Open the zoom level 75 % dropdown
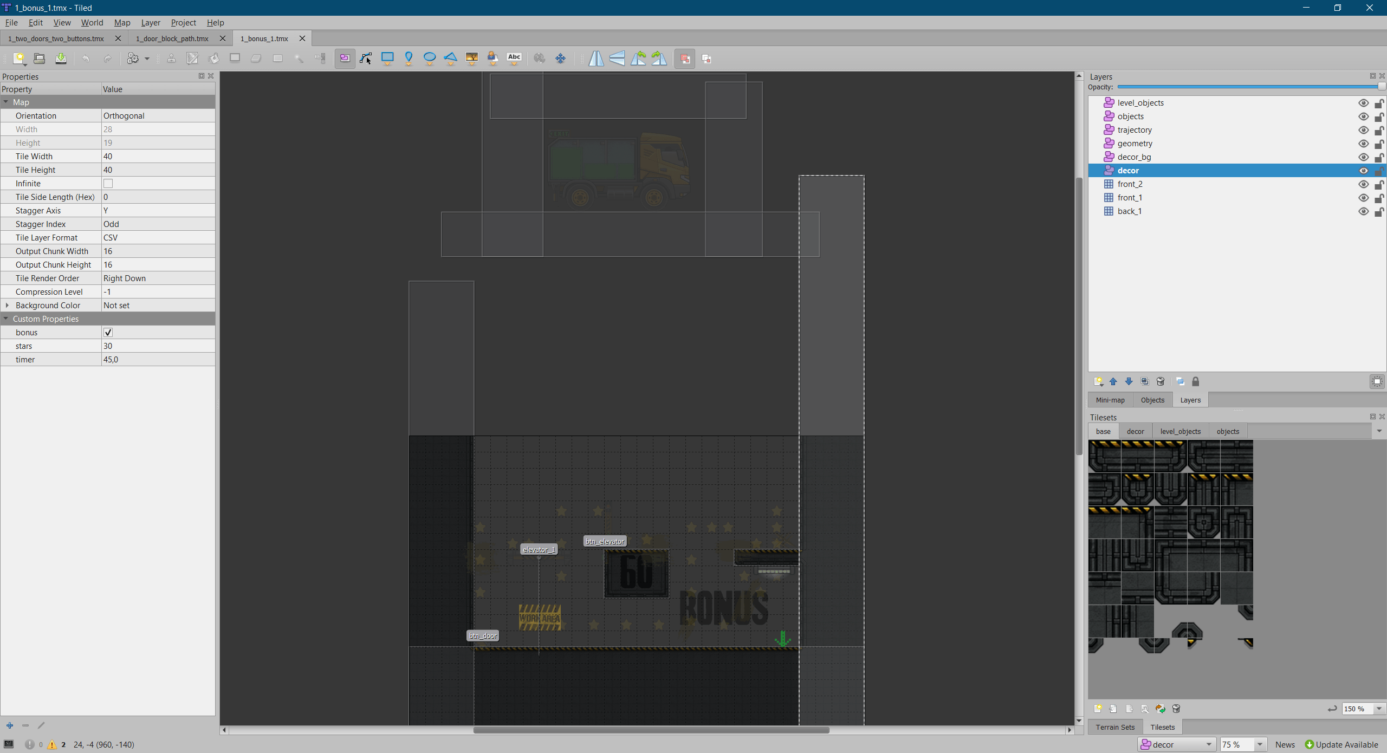 [x=1260, y=744]
